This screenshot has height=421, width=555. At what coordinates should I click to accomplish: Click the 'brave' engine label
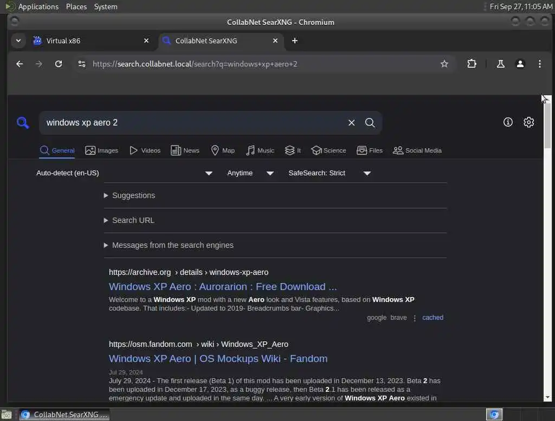(398, 318)
